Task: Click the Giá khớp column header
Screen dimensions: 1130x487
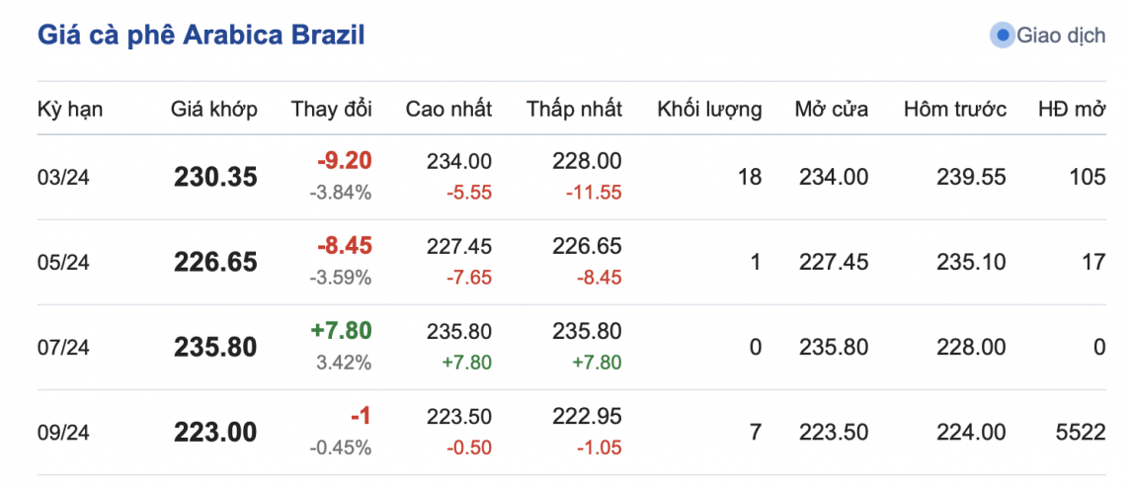Action: [214, 109]
